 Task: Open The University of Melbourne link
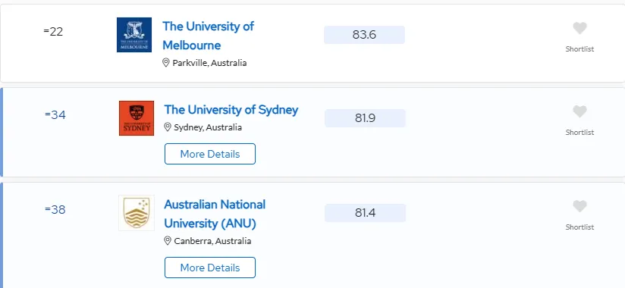(x=209, y=36)
